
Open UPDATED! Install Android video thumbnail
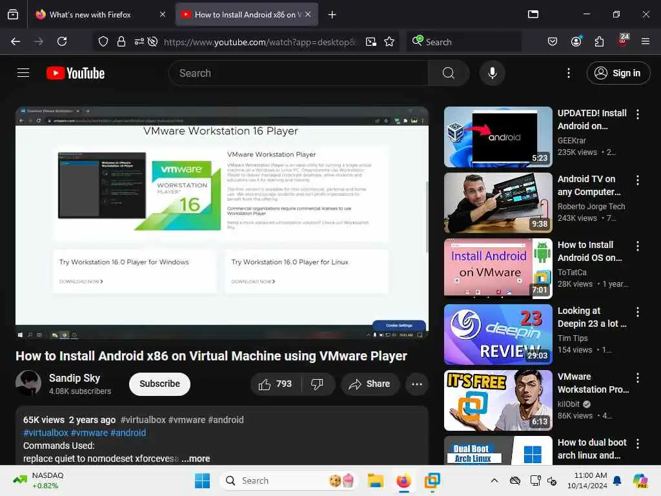498,137
